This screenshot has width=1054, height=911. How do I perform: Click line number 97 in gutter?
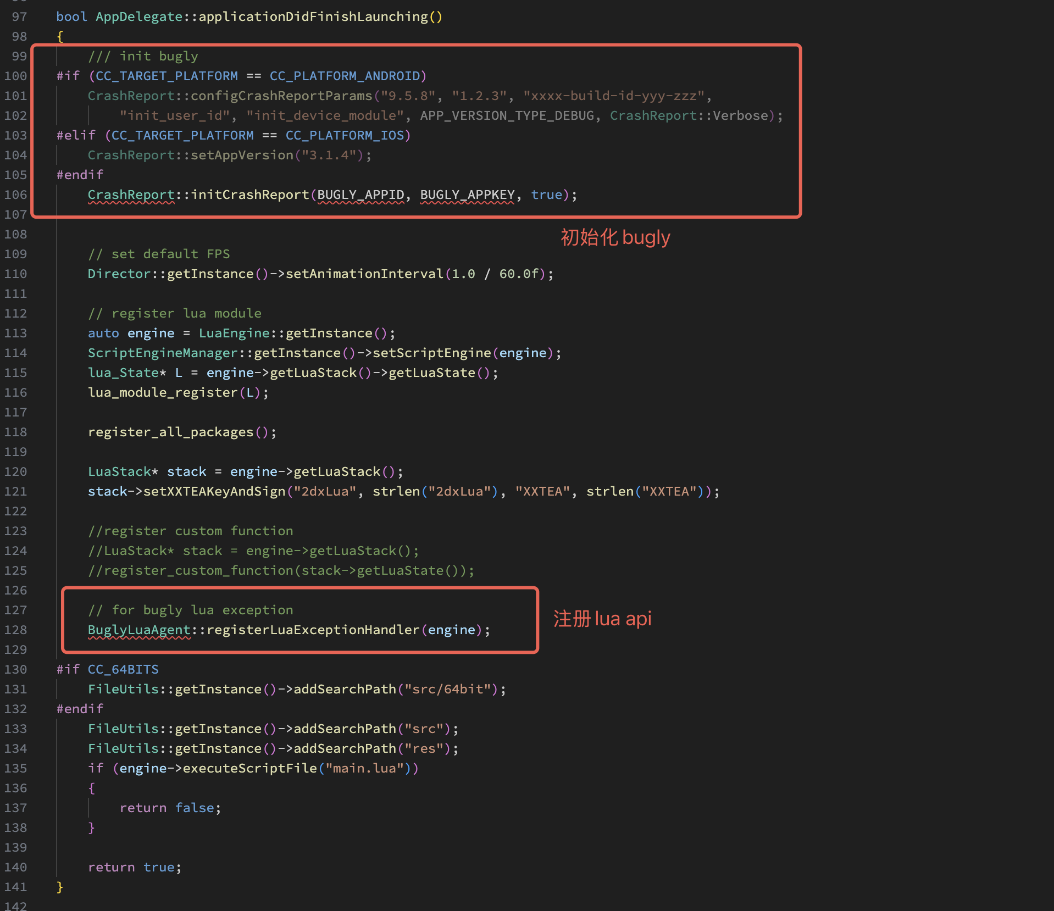pyautogui.click(x=19, y=16)
